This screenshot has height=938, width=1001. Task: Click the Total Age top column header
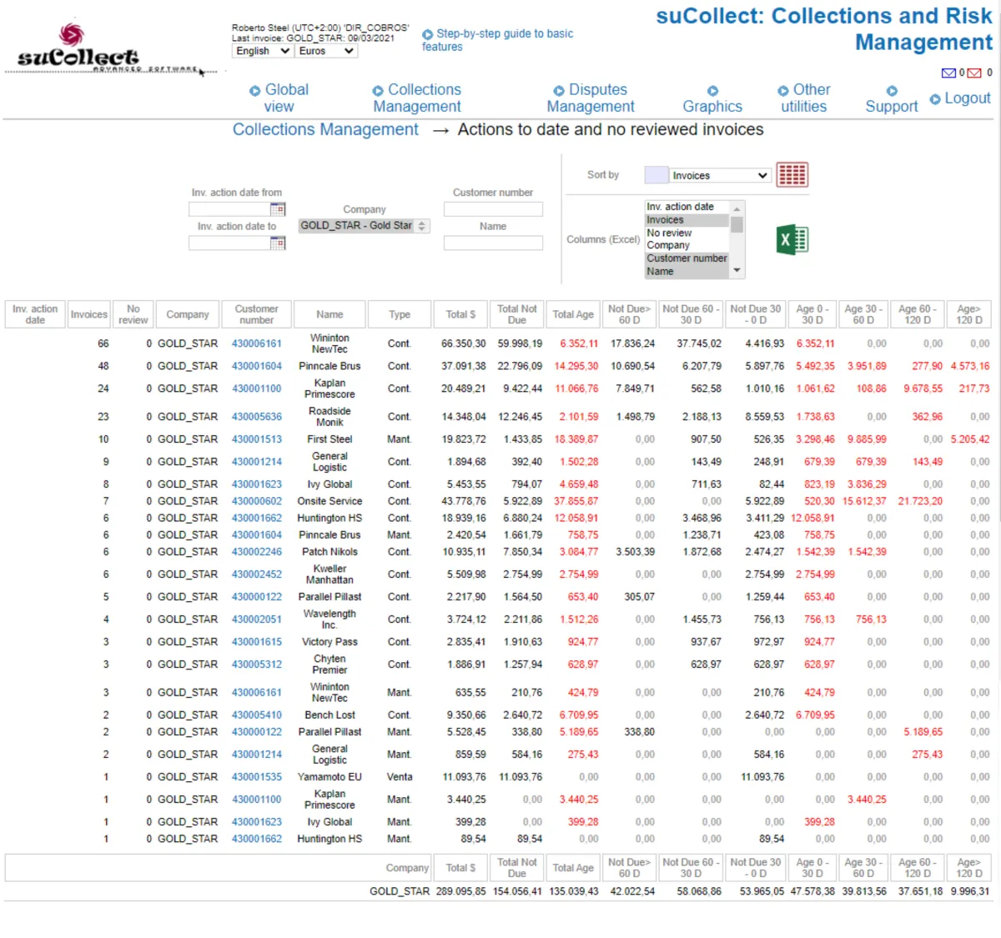573,314
